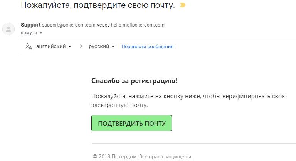The width and height of the screenshot is (296, 161).
Task: Open the русский target language dropdown
Action: tap(102, 46)
